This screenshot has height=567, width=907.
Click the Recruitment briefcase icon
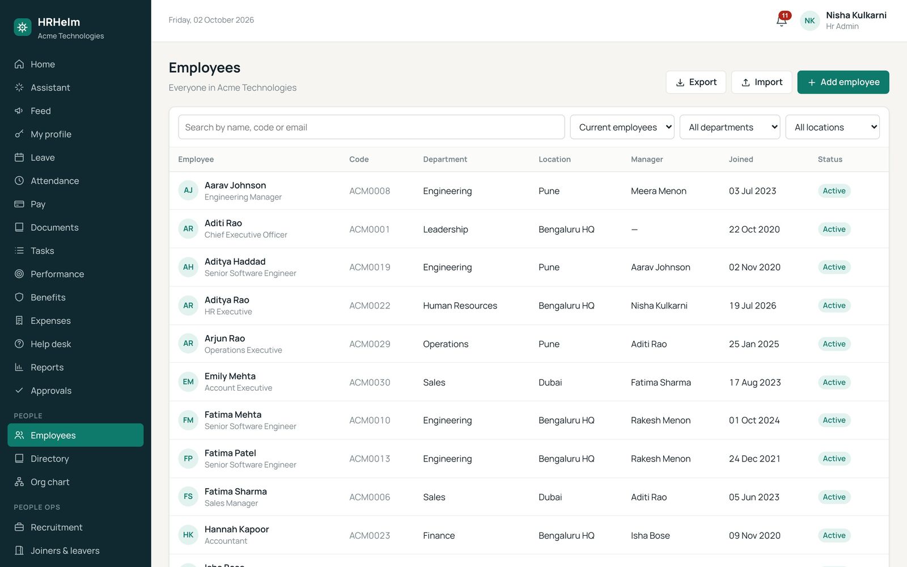(19, 527)
